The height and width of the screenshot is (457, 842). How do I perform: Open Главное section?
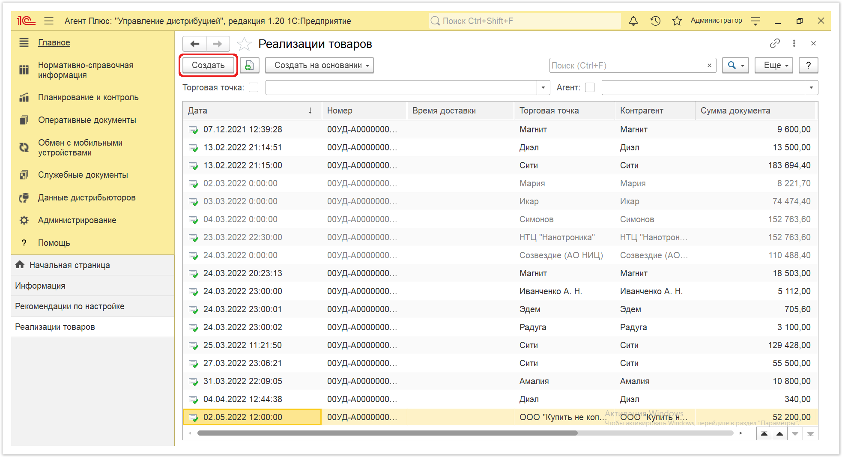54,42
